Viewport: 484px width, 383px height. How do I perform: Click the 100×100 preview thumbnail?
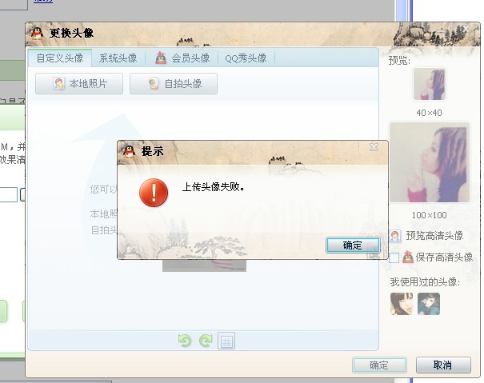click(x=430, y=162)
